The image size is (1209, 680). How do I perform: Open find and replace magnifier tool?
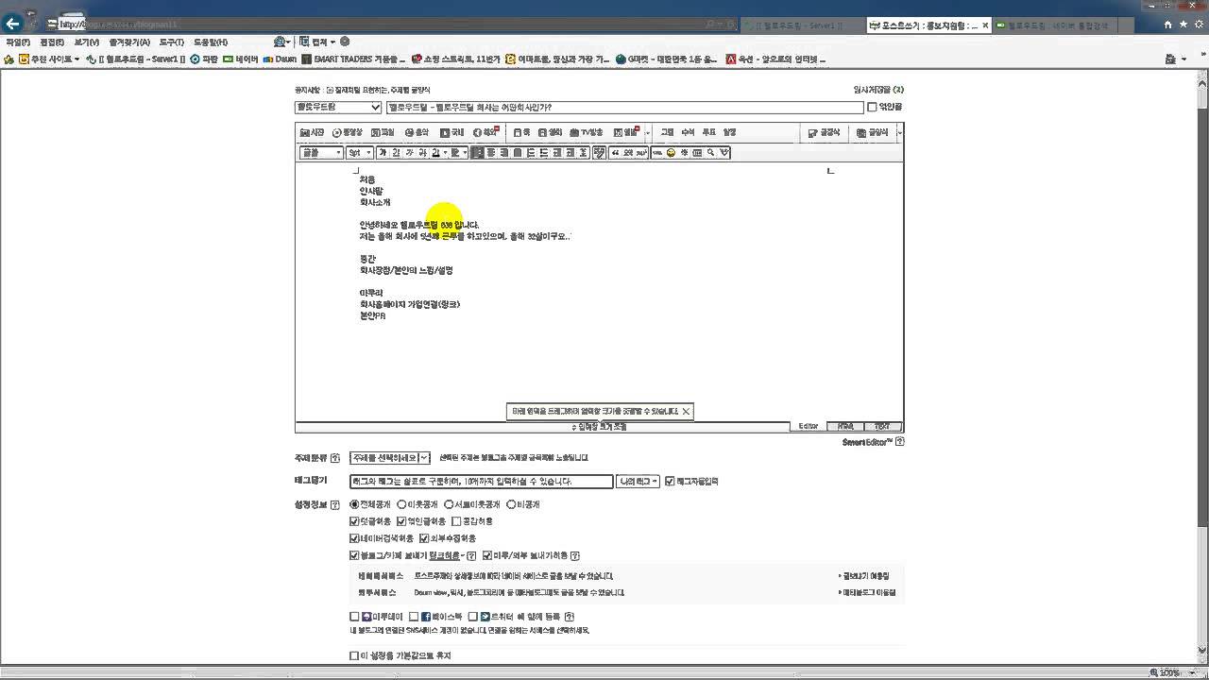[x=710, y=153]
